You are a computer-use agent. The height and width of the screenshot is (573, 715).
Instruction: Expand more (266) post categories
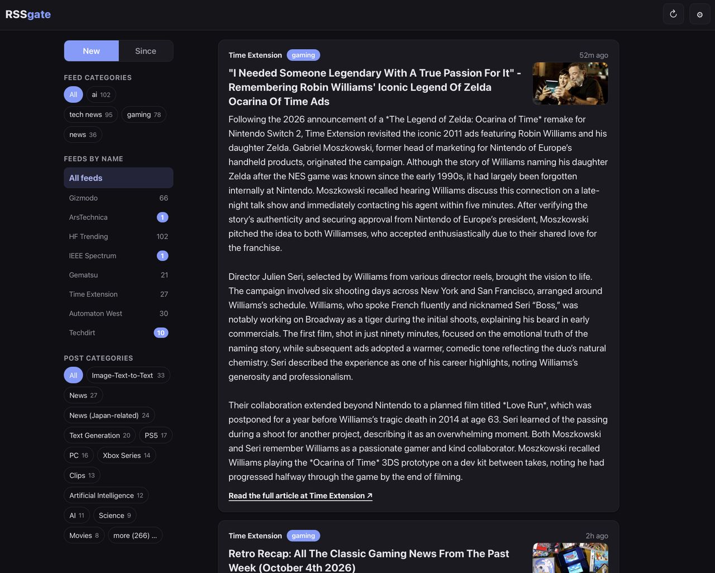click(x=135, y=536)
